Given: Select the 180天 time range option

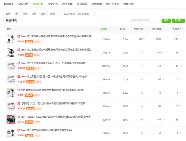Looking at the screenshot, I should [x=52, y=14].
